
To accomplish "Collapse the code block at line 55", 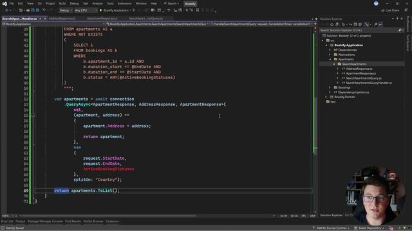I will pyautogui.click(x=33, y=115).
